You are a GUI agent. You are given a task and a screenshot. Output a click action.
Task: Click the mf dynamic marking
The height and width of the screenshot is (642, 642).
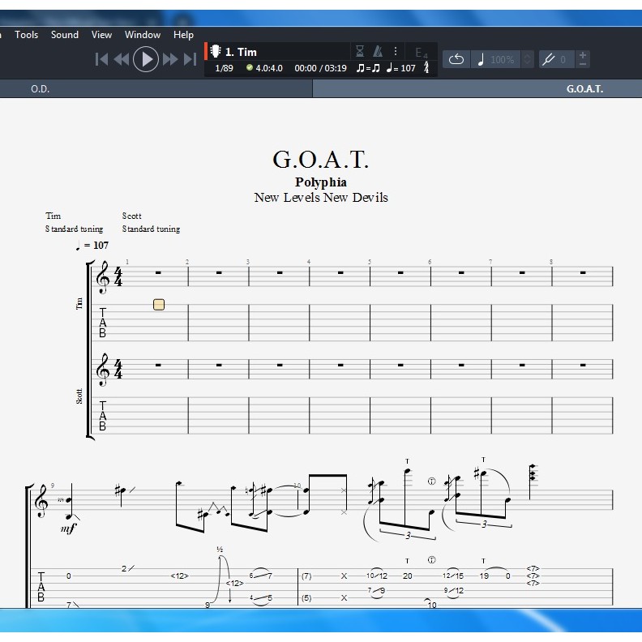[x=68, y=529]
